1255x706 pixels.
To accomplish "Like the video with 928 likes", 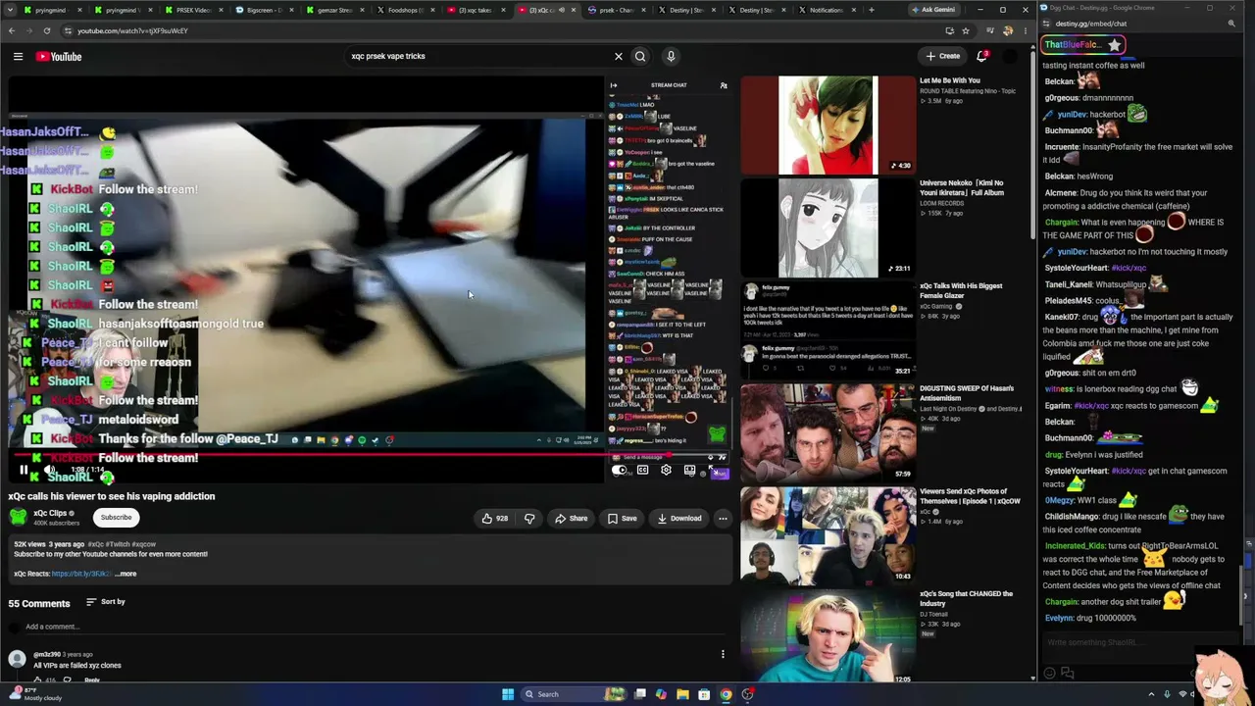I will (495, 518).
